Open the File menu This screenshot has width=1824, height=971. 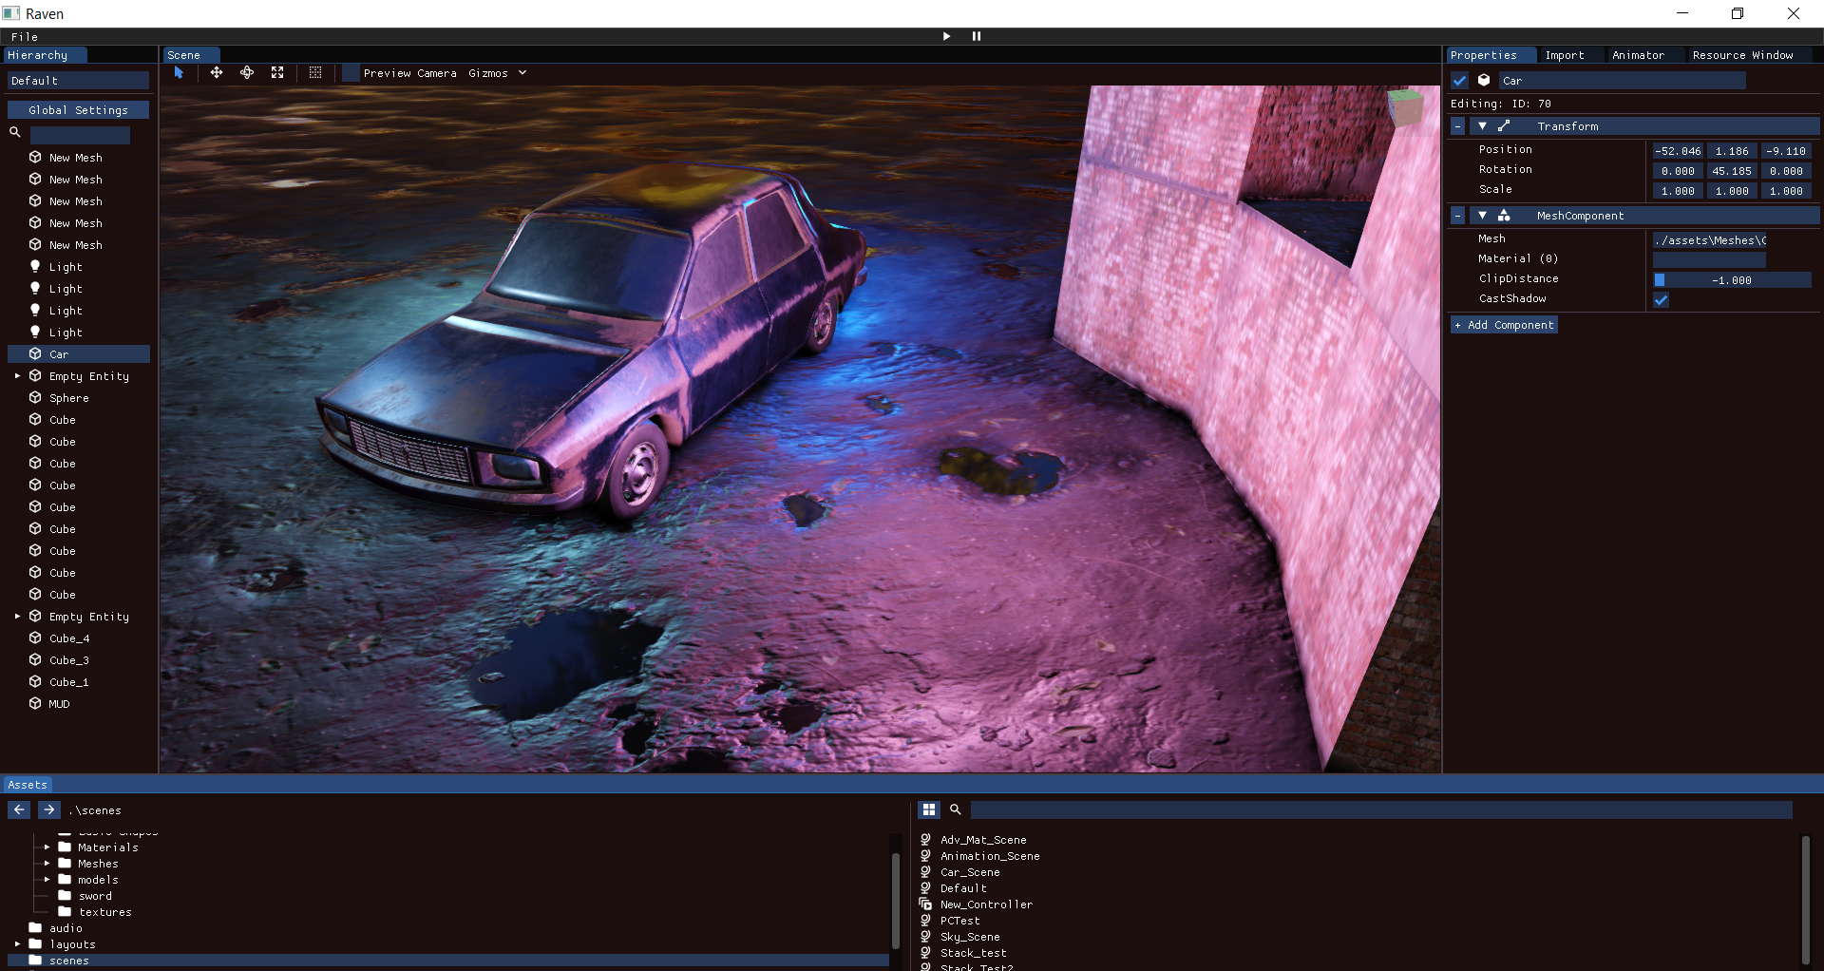click(x=24, y=36)
